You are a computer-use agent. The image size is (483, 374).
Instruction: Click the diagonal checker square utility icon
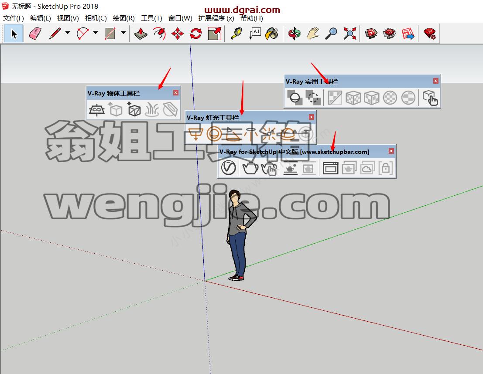coord(335,98)
